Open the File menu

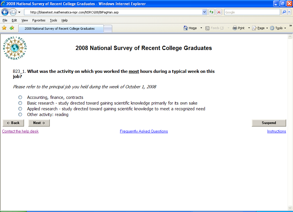[x=5, y=20]
